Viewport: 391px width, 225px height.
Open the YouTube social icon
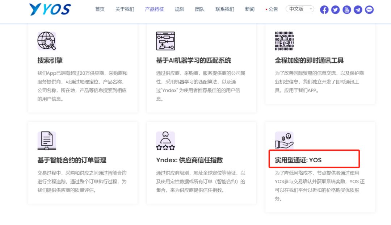pos(346,10)
